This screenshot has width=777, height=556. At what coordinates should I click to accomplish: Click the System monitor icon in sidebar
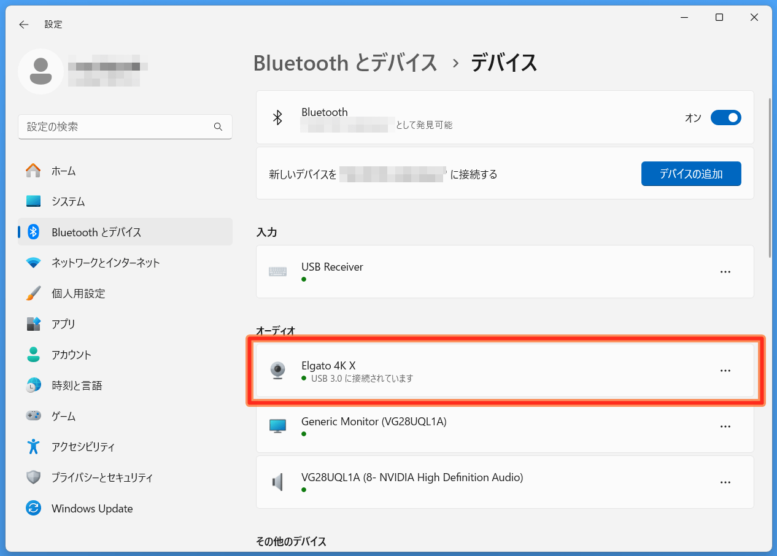click(x=33, y=201)
